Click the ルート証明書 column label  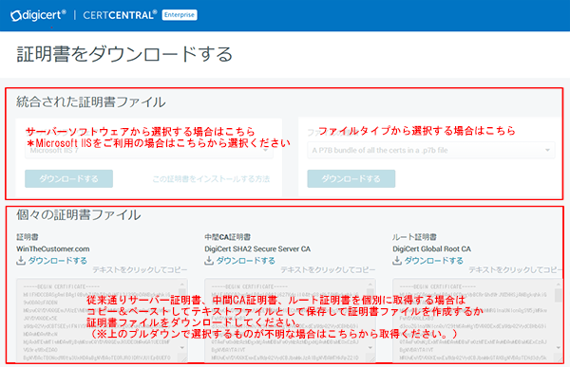point(414,237)
